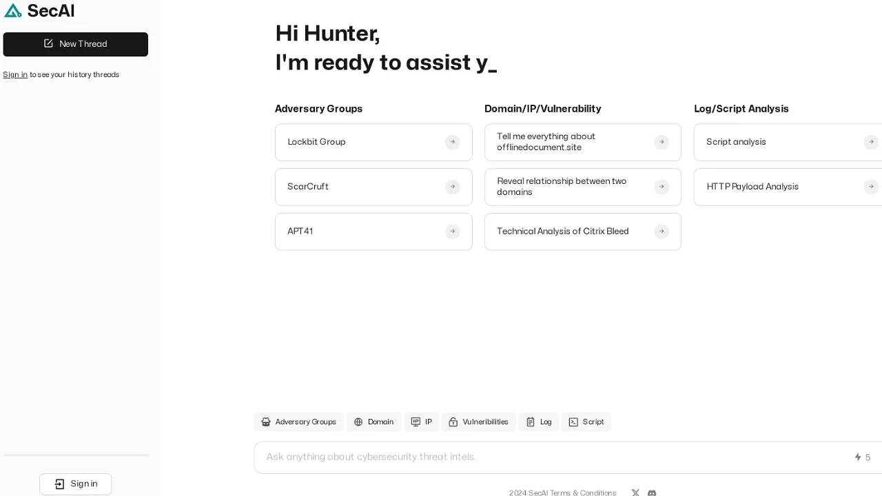
Task: Click the ScarCruft card arrow icon
Action: point(452,187)
